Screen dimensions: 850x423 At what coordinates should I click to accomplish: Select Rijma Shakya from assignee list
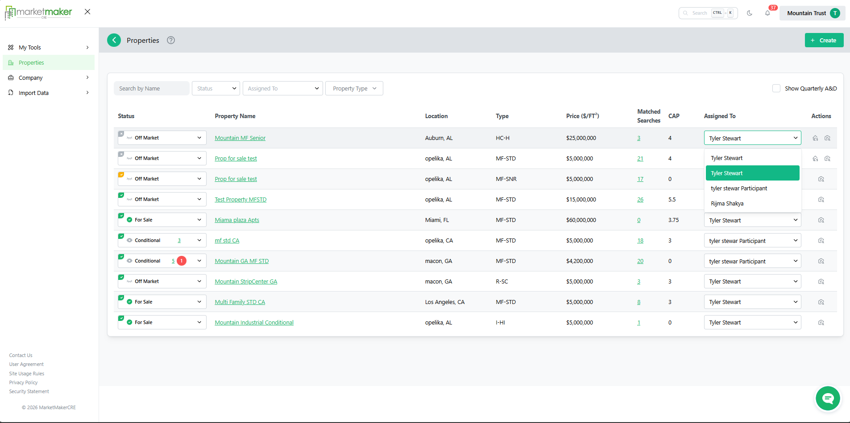[x=727, y=204]
